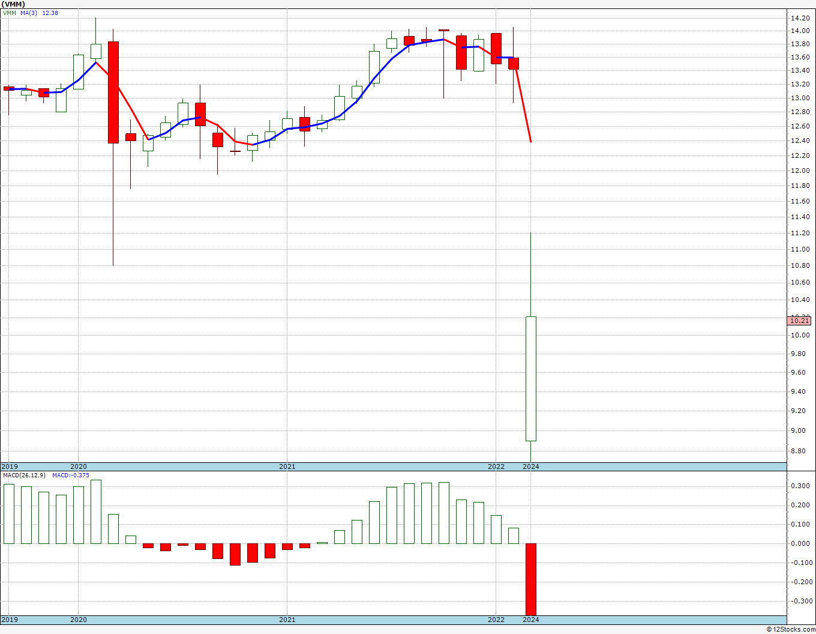Click the tall white 2024 candlestick body
The image size is (816, 634).
click(531, 379)
